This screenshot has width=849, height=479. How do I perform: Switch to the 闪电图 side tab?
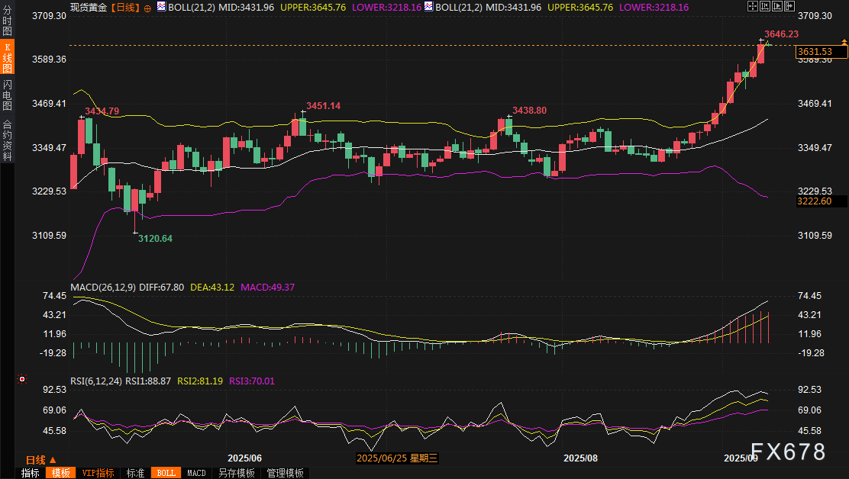pos(7,95)
